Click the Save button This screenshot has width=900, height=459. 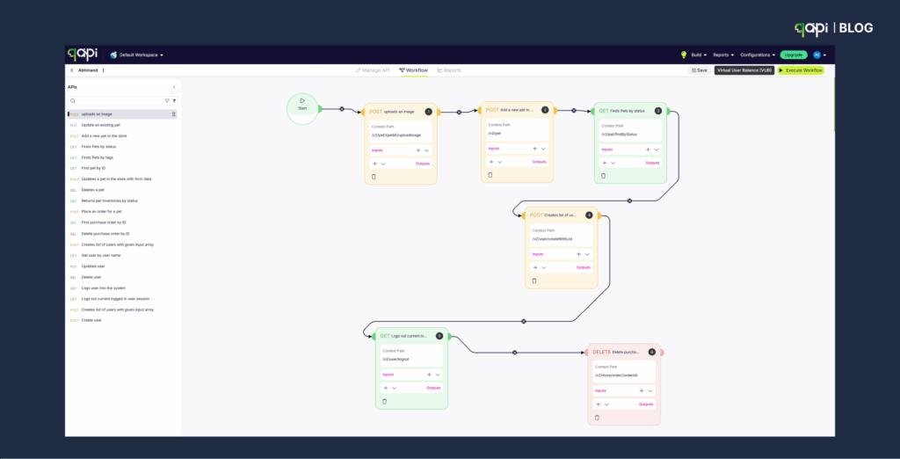[x=700, y=70]
